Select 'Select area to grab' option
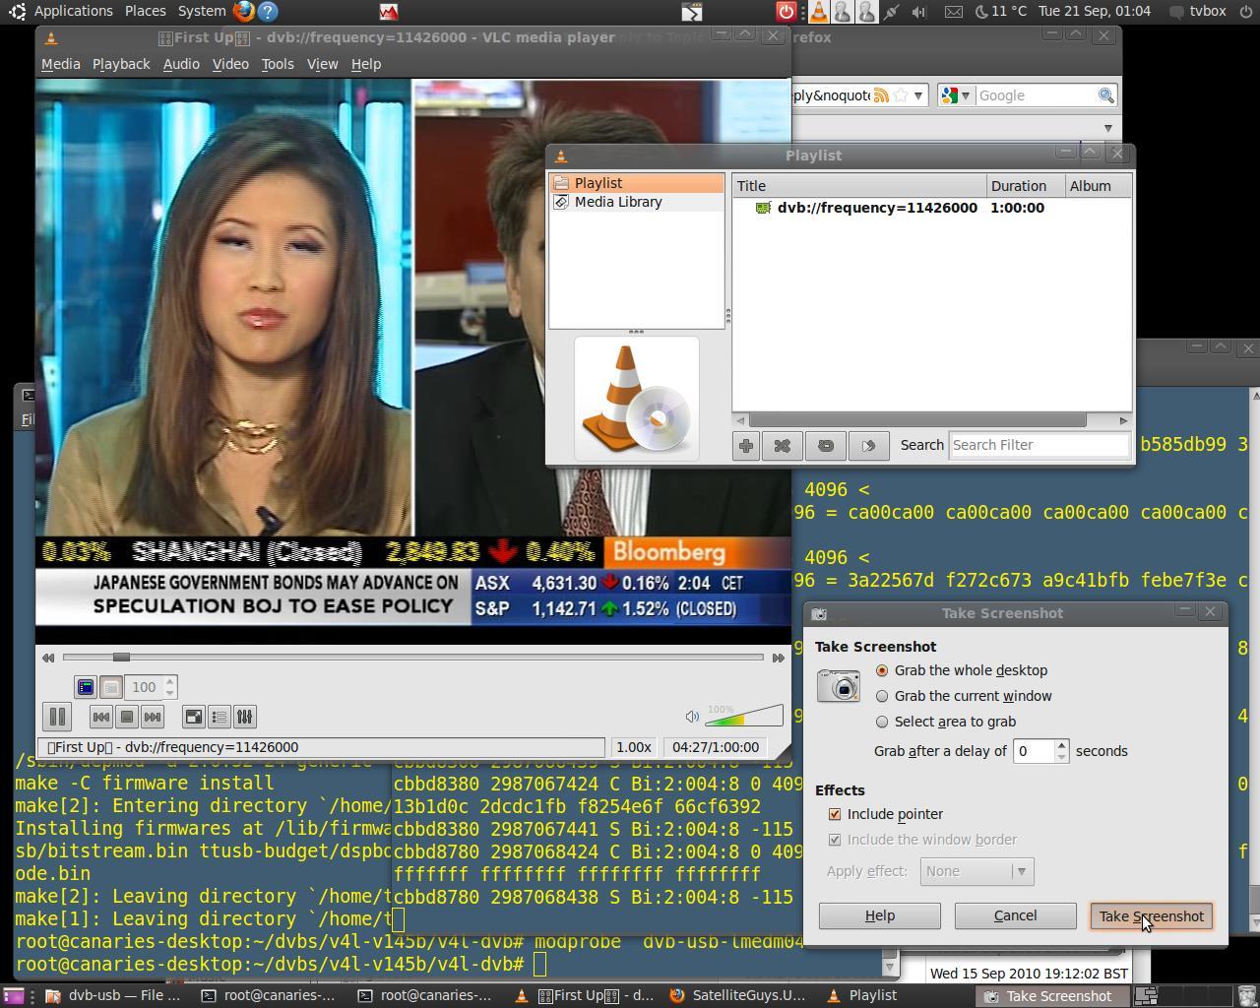This screenshot has height=1008, width=1260. (x=946, y=722)
